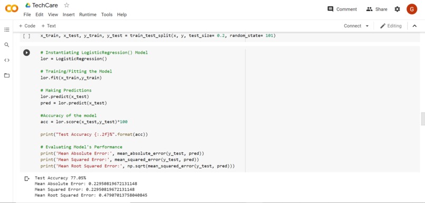
Task: Click the '# Evaluating Model's Performance' comment
Action: click(81, 147)
